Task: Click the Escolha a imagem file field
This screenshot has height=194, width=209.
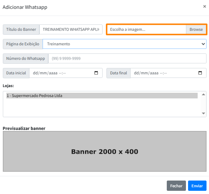Action: (x=147, y=29)
